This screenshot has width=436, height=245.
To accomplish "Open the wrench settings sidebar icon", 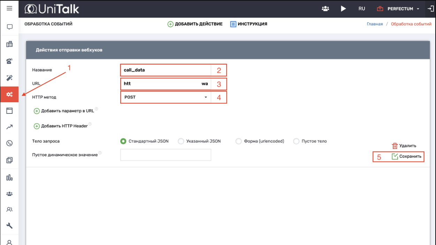I will pyautogui.click(x=9, y=226).
